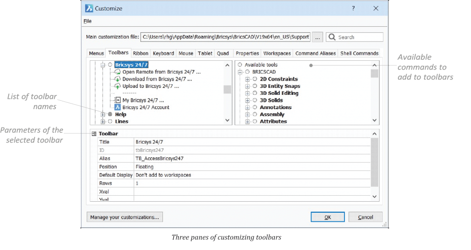Expand the Assembly node

pyautogui.click(x=247, y=114)
